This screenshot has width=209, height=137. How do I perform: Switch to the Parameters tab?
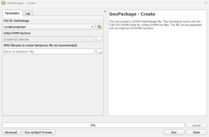point(12,13)
